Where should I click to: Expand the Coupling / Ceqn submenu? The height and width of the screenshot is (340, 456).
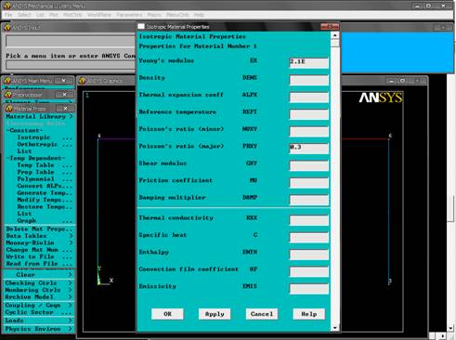click(x=39, y=306)
